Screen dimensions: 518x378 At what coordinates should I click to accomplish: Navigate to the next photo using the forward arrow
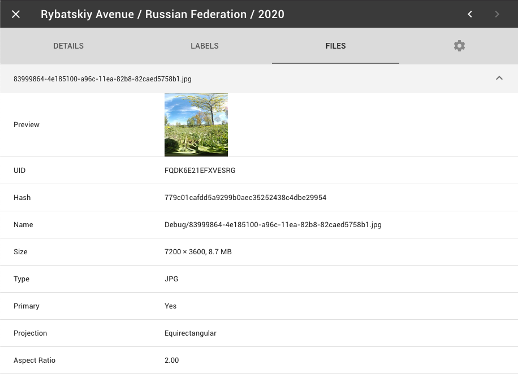[x=497, y=14]
